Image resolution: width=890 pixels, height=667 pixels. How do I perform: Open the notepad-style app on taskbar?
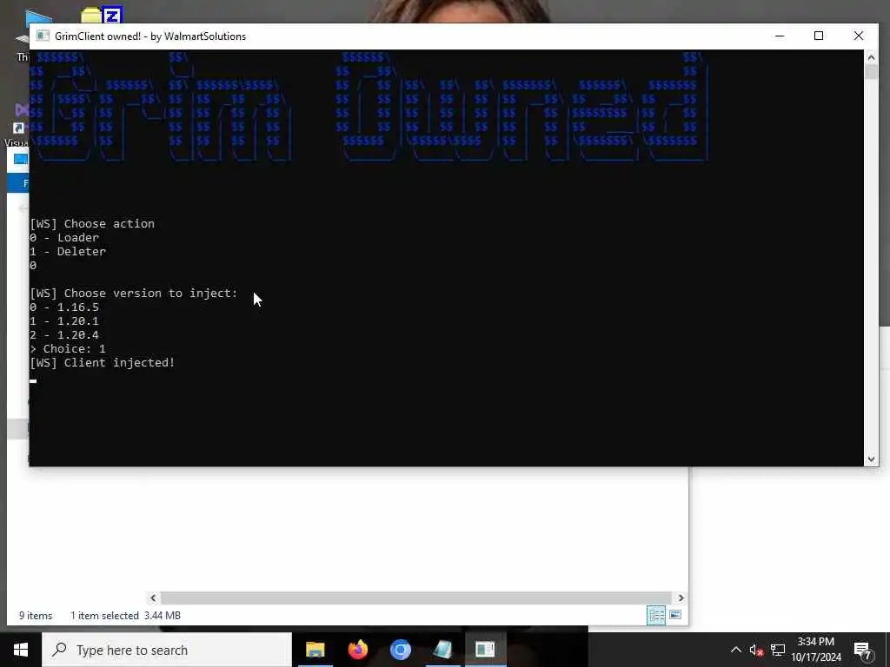(x=442, y=650)
